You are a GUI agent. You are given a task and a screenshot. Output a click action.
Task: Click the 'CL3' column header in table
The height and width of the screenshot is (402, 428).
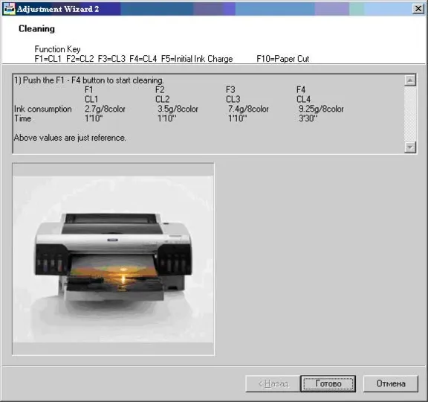pyautogui.click(x=233, y=99)
